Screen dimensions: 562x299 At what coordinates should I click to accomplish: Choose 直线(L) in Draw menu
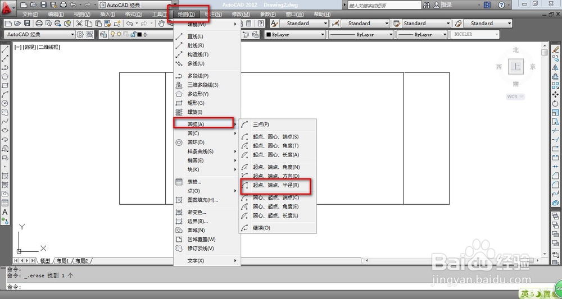click(207, 36)
